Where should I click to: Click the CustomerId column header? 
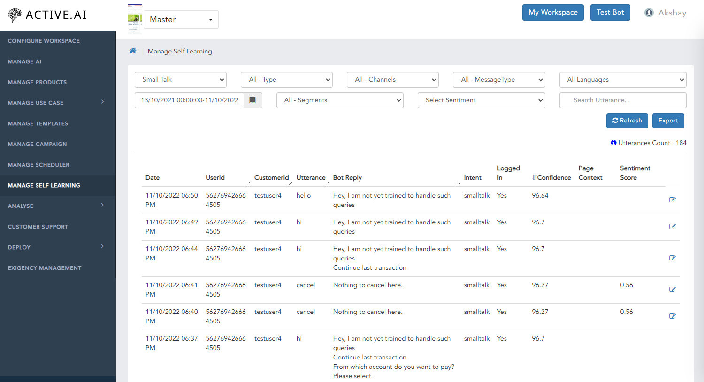click(x=271, y=177)
